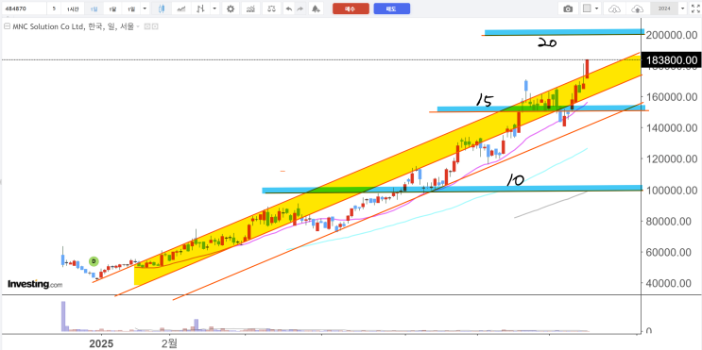Viewport: 702px width, 350px height.
Task: Load chart from cloud download icon
Action: pos(615,8)
